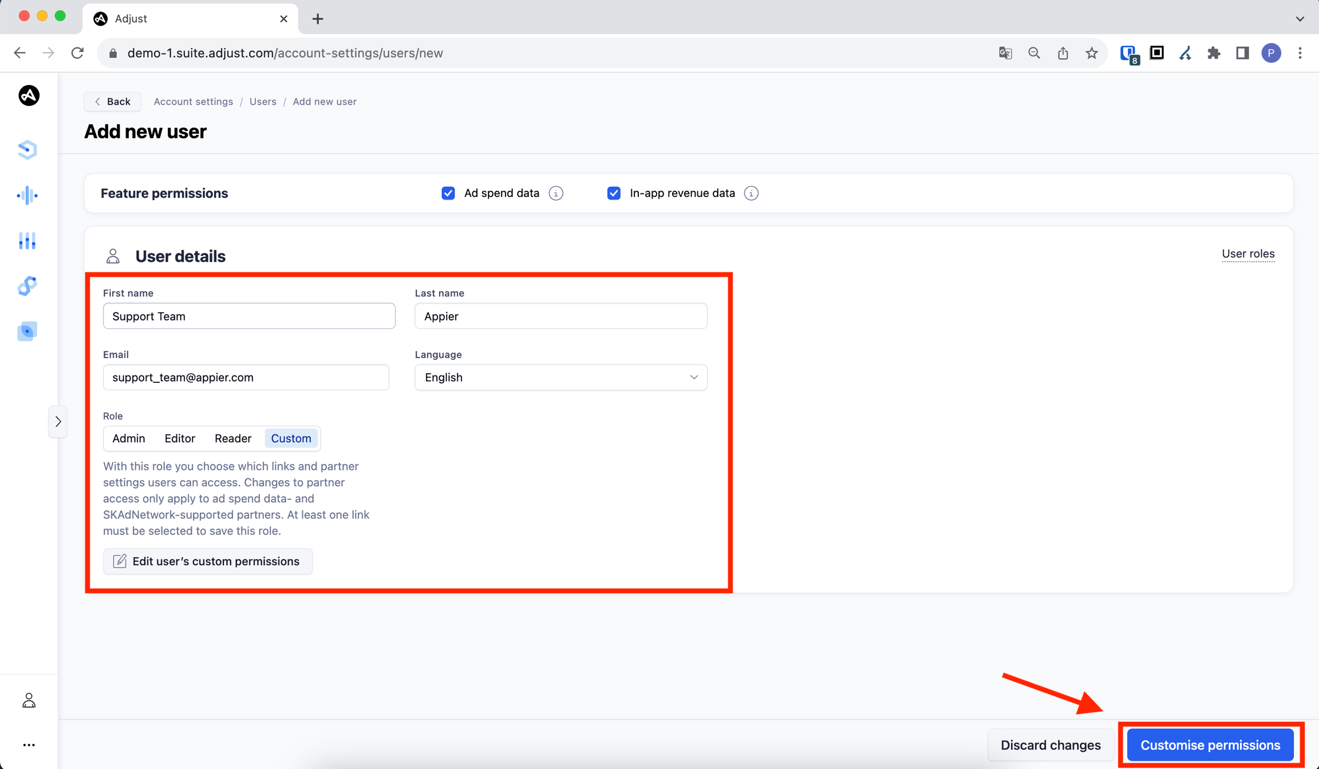Open the User roles link
Screen dimensions: 1319x769
pos(1248,253)
